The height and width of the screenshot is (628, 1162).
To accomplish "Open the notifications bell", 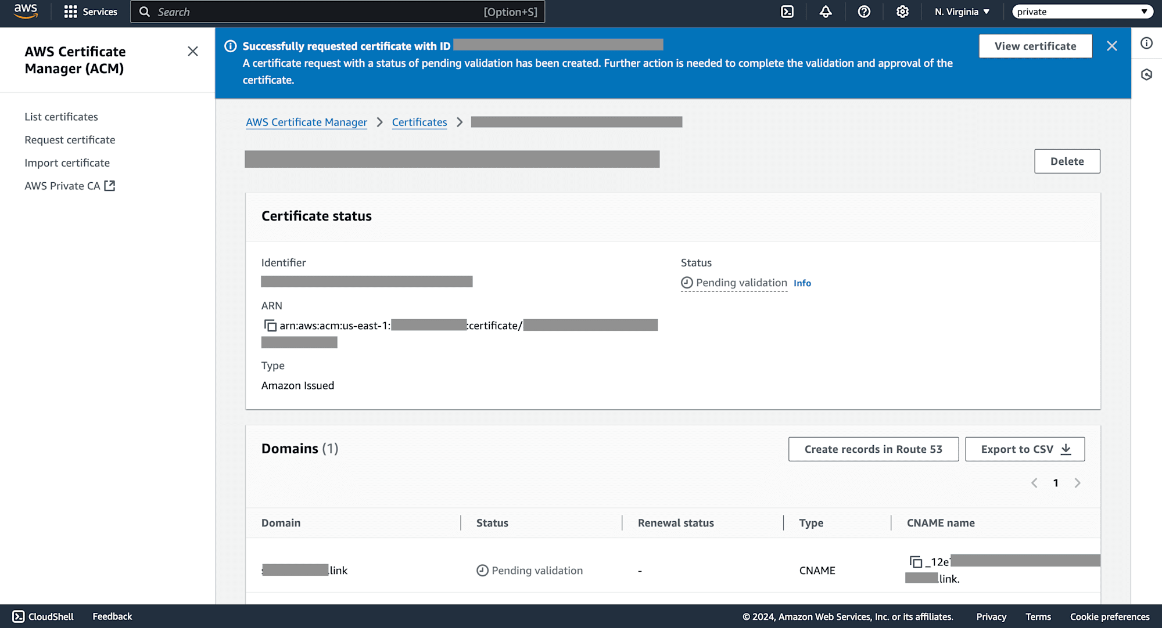I will click(826, 12).
